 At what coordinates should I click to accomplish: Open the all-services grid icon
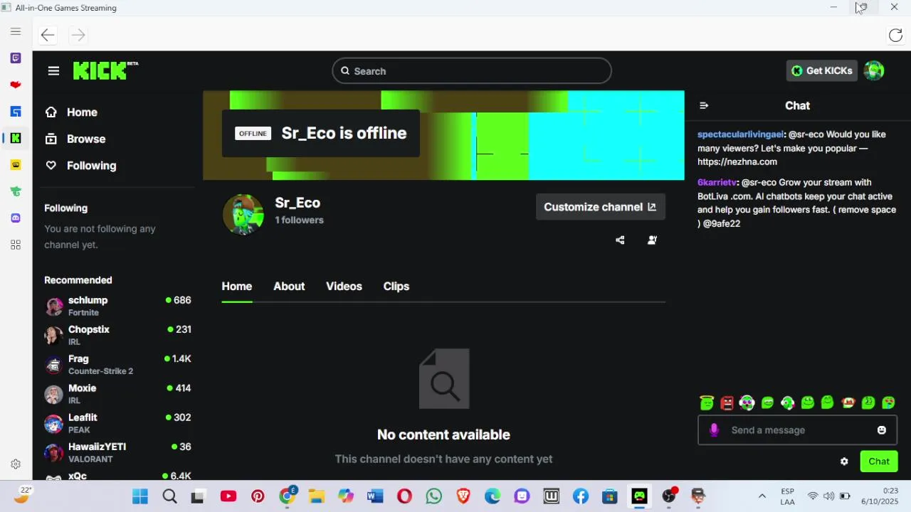(x=16, y=245)
